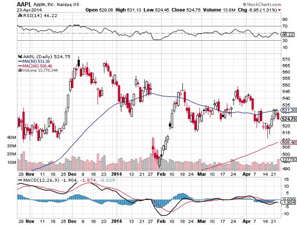
Task: Click the Dec label on price chart axis
Action: coord(72,174)
